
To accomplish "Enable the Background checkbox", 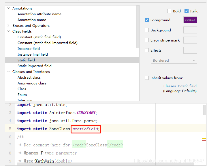I will 147,30.
